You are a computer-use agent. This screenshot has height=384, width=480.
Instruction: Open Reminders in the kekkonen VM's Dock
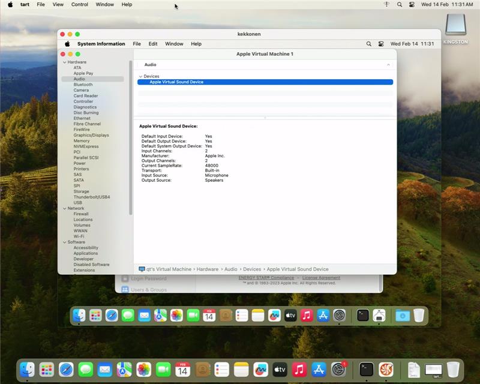pos(242,315)
